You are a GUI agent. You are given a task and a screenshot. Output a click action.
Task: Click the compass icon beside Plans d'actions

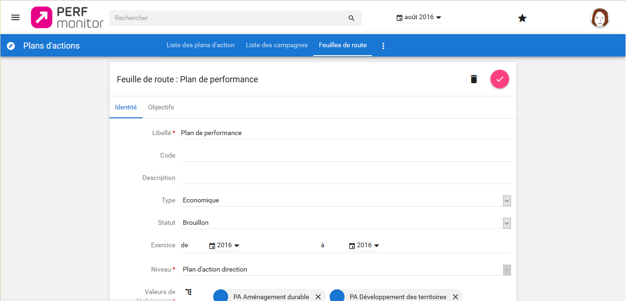click(11, 46)
